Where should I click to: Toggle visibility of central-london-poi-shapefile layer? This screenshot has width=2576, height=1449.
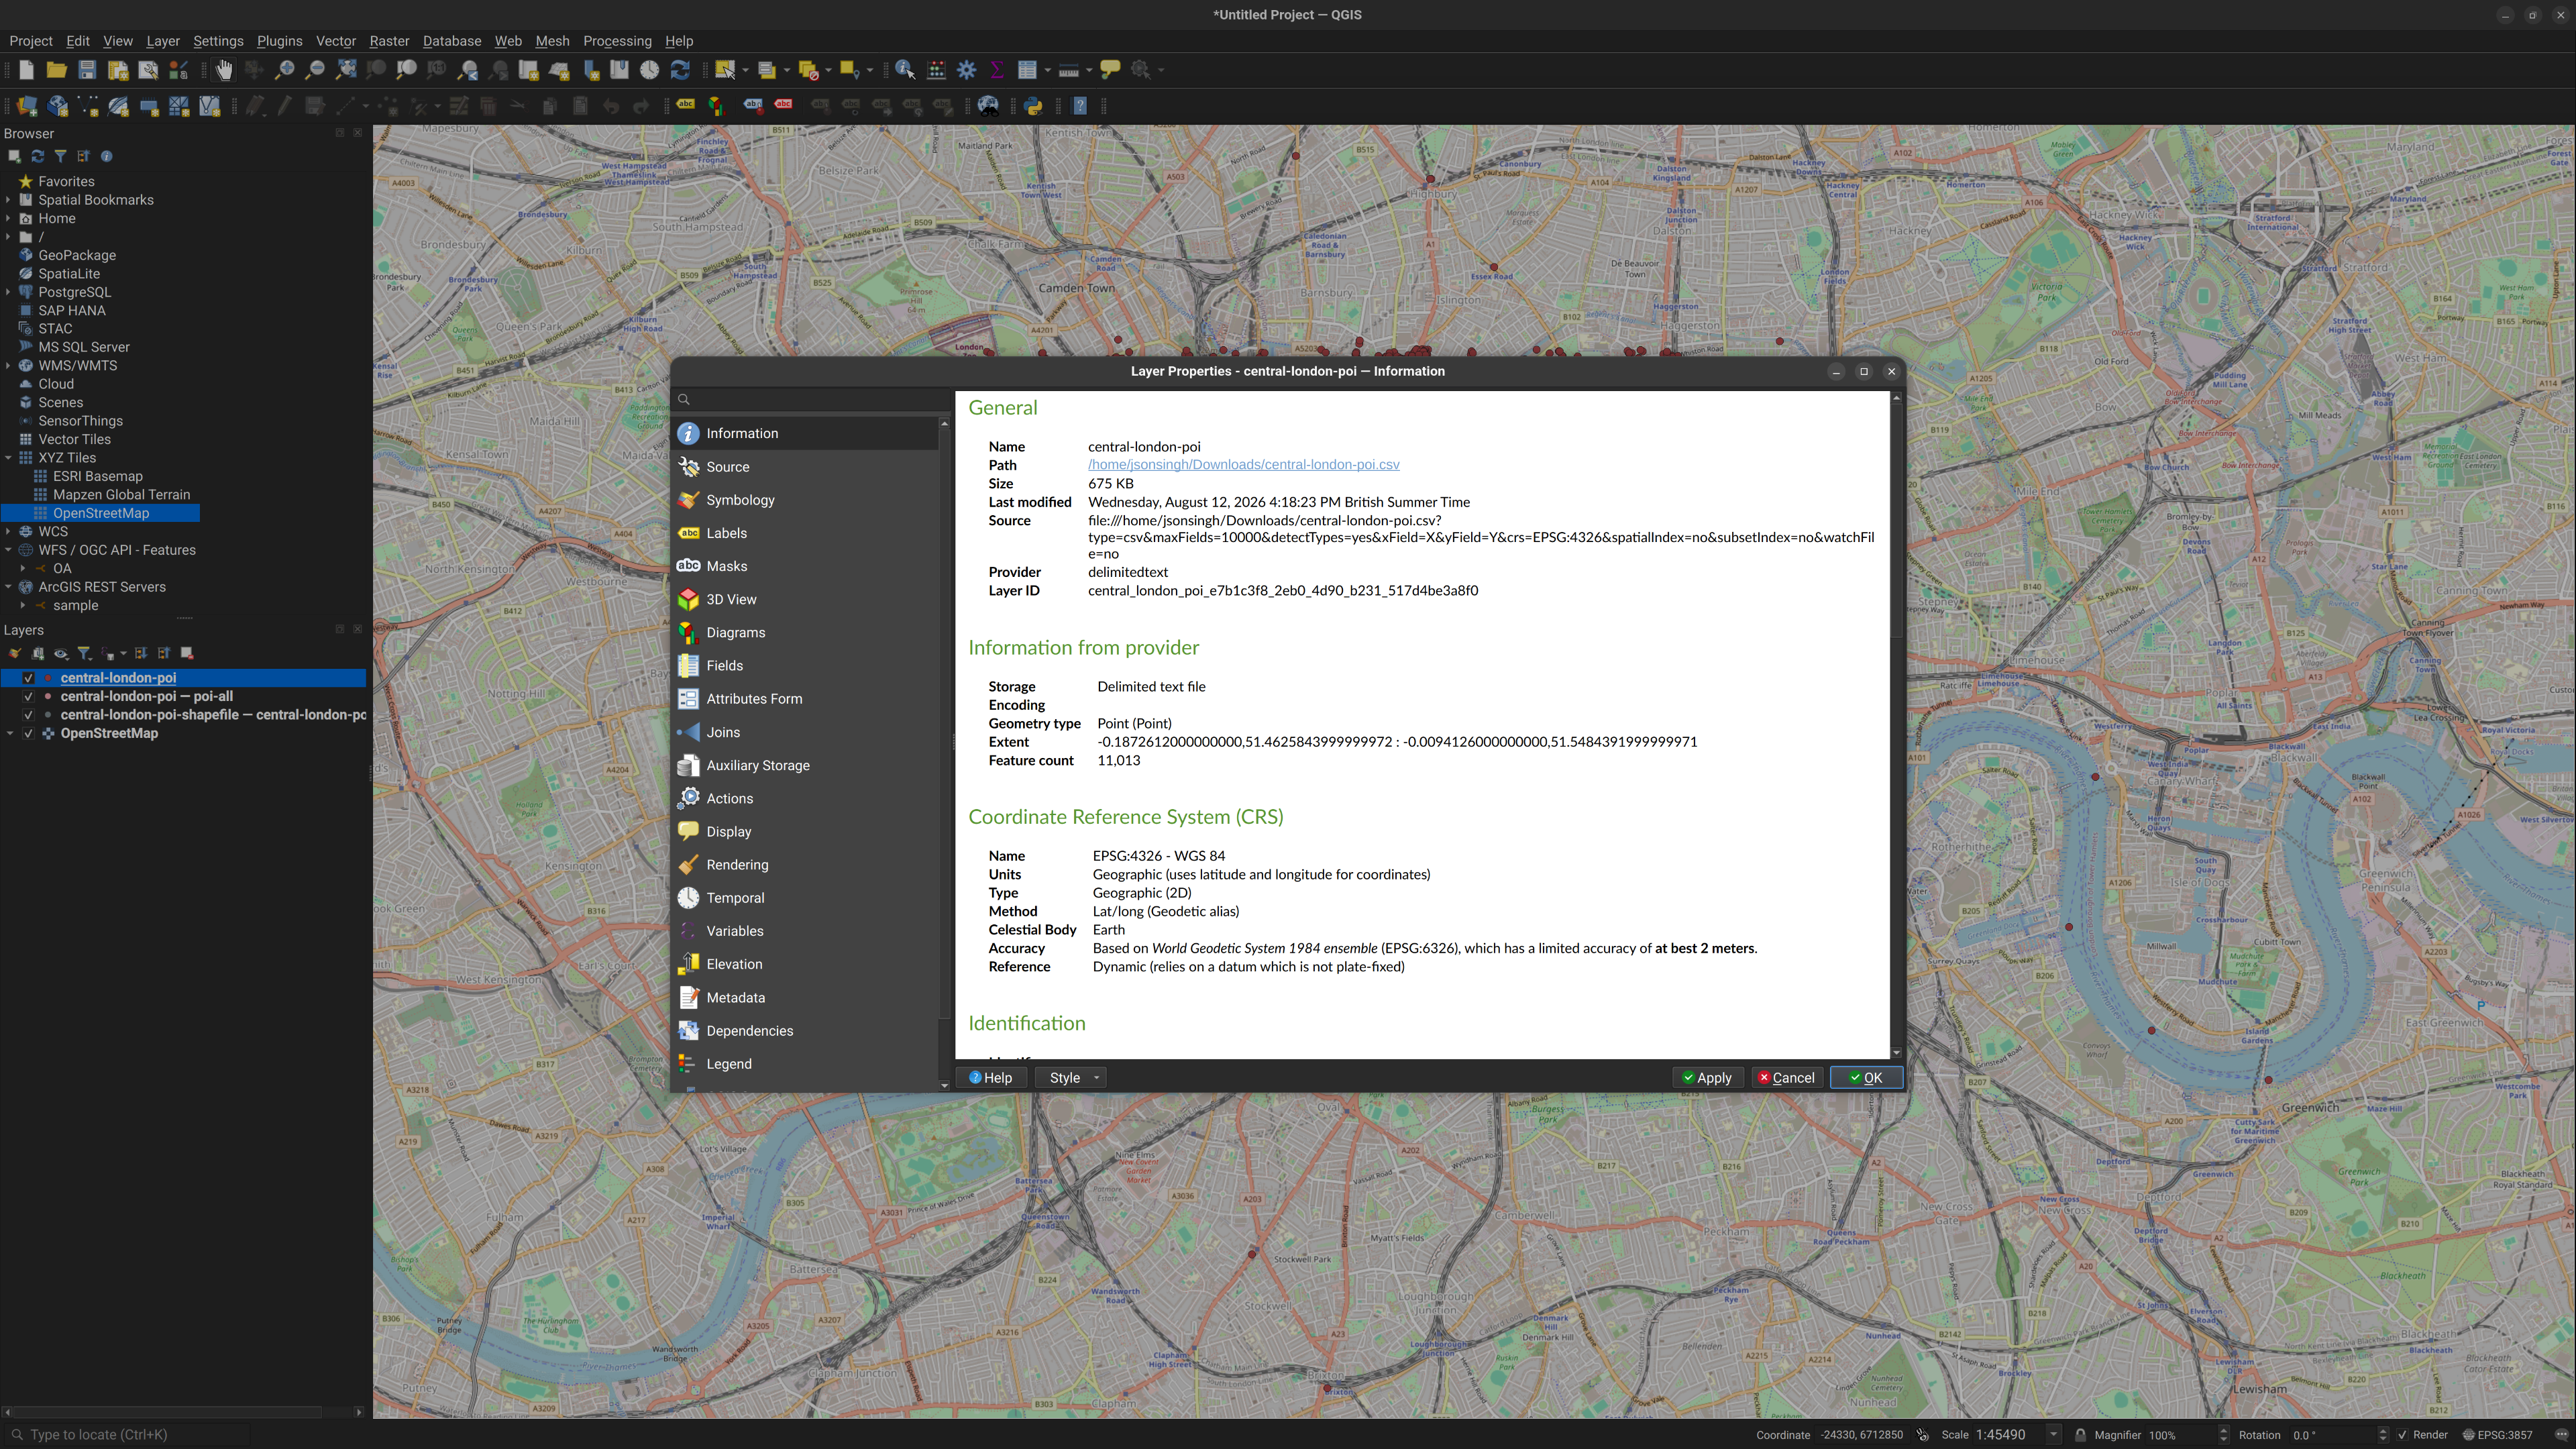pos(28,715)
